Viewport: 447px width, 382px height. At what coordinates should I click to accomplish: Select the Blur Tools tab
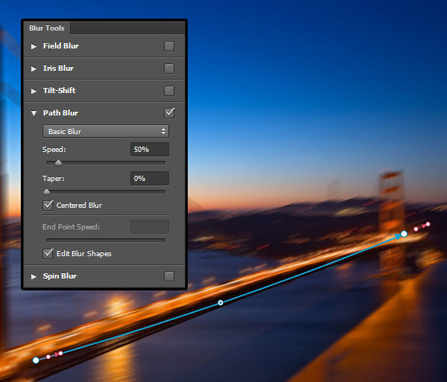(x=47, y=28)
